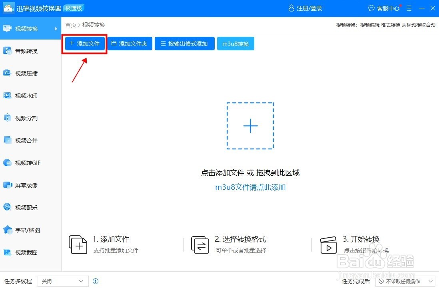Click the 视频压缩 sidebar icon
The width and height of the screenshot is (439, 290).
pyautogui.click(x=7, y=73)
